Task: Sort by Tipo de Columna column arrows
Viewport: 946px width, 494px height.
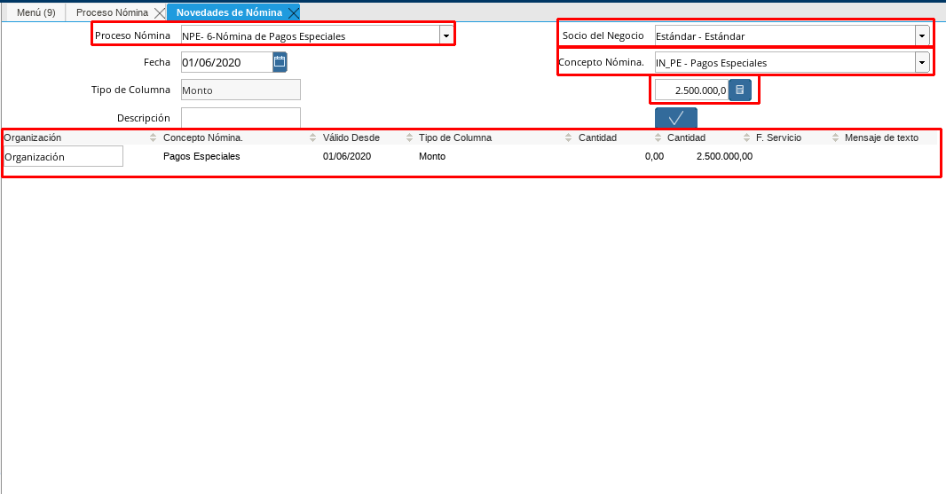Action: (568, 137)
